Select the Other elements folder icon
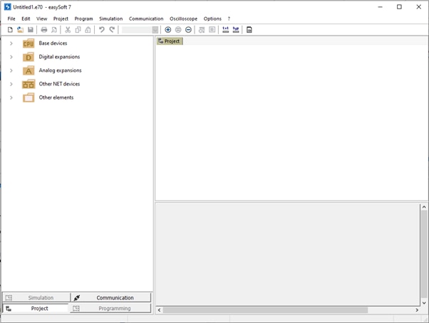429x323 pixels. (x=29, y=97)
